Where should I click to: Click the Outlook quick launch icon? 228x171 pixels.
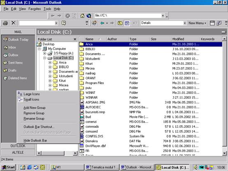(42, 167)
